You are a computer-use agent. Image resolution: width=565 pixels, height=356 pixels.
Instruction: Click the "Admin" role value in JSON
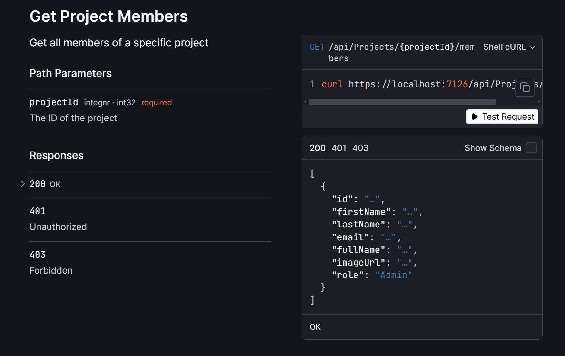tap(393, 275)
